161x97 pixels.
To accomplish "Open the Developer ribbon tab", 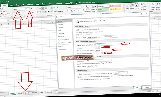I will pos(59,3).
